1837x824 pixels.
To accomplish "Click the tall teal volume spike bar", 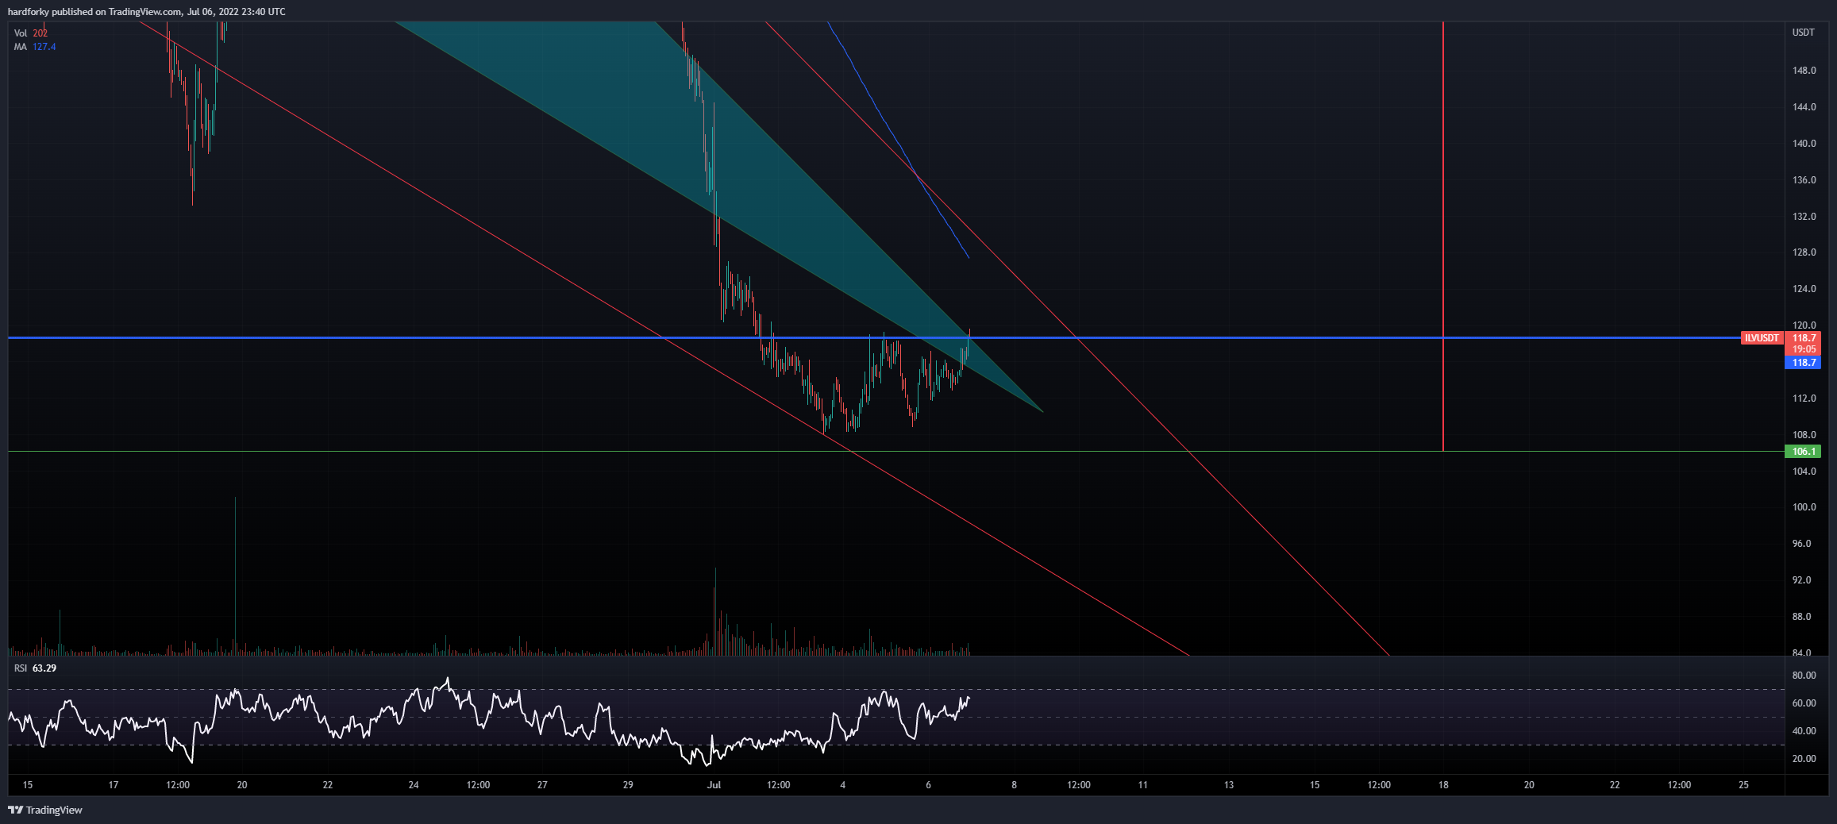I will pyautogui.click(x=235, y=576).
